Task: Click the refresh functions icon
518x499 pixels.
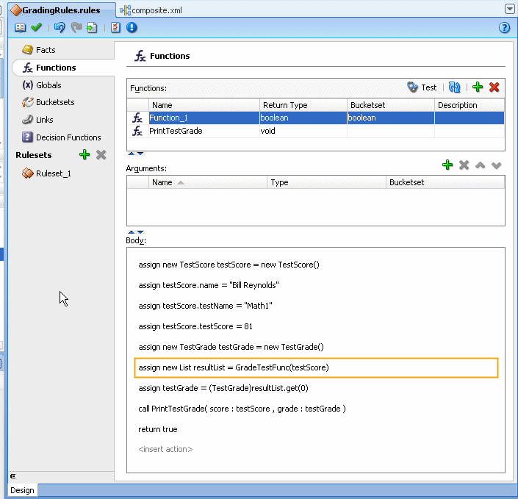Action: coord(455,87)
